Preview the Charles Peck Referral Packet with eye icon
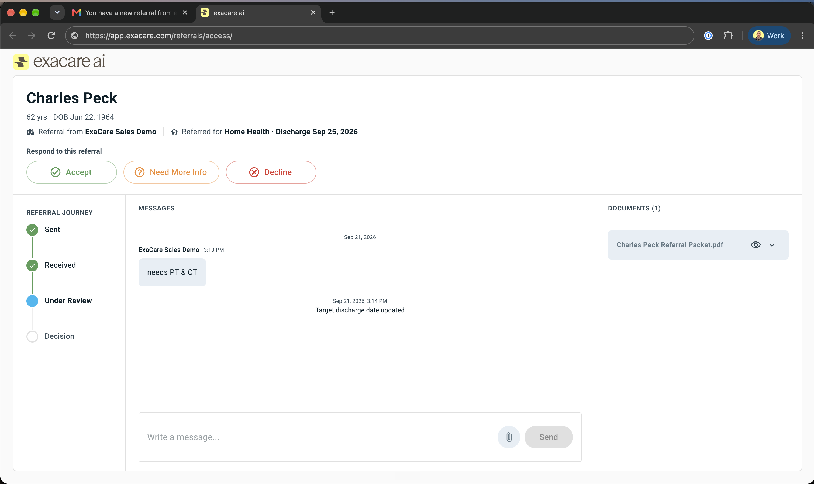This screenshot has width=814, height=484. click(x=756, y=245)
